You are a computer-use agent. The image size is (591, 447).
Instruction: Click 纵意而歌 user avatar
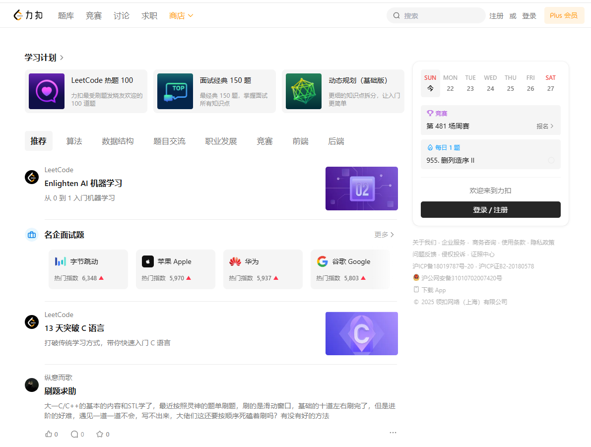[x=32, y=385]
